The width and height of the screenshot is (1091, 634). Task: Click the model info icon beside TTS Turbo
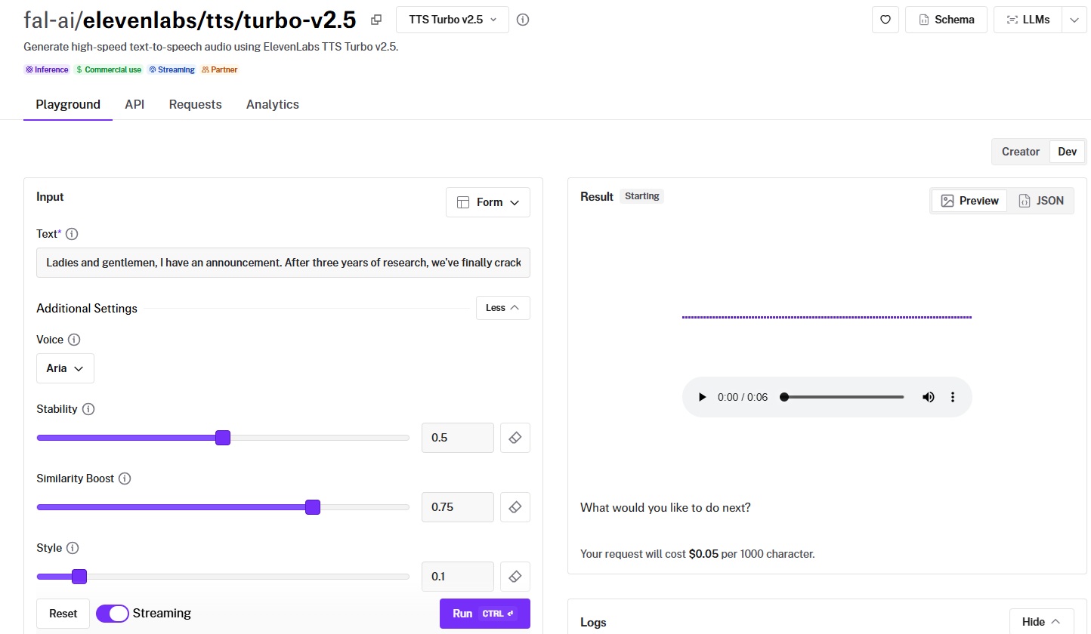523,20
